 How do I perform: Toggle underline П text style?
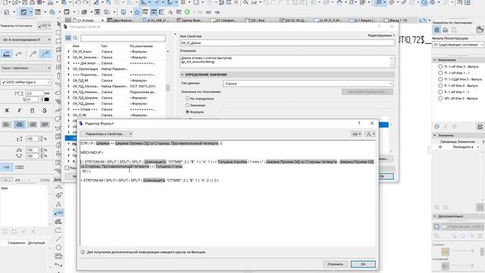(x=32, y=111)
